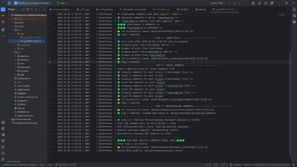Switch to main.py editor tab
Viewport: 297px width, 167px height.
click(x=201, y=9)
